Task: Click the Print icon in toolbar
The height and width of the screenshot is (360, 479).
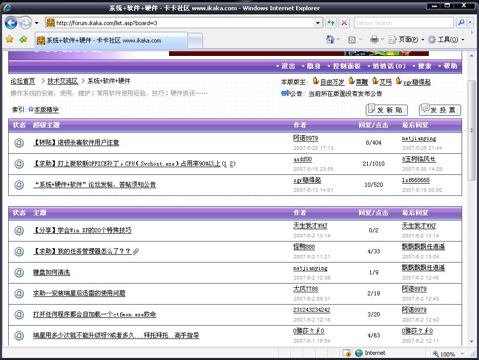Action: pos(374,39)
